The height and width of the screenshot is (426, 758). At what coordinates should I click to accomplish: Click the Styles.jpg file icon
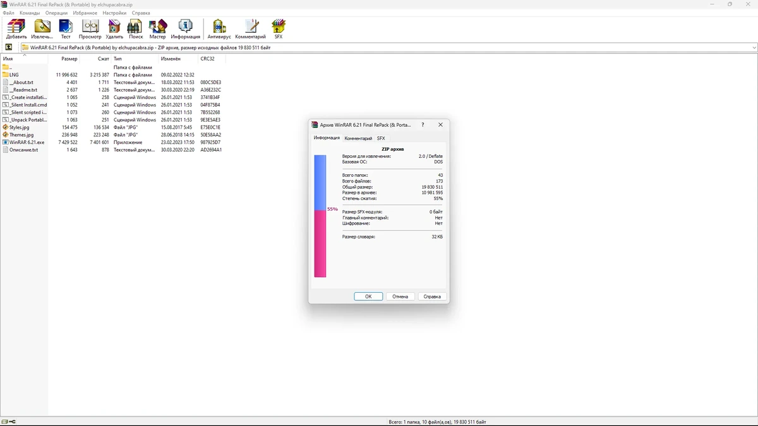pos(6,127)
